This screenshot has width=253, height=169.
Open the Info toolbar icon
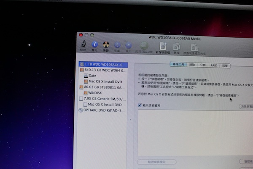[94, 44]
